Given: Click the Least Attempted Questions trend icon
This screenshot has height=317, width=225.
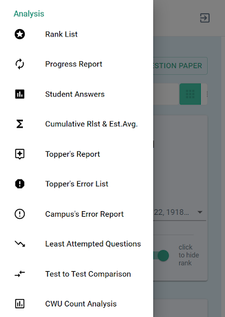Looking at the screenshot, I should 20,244.
